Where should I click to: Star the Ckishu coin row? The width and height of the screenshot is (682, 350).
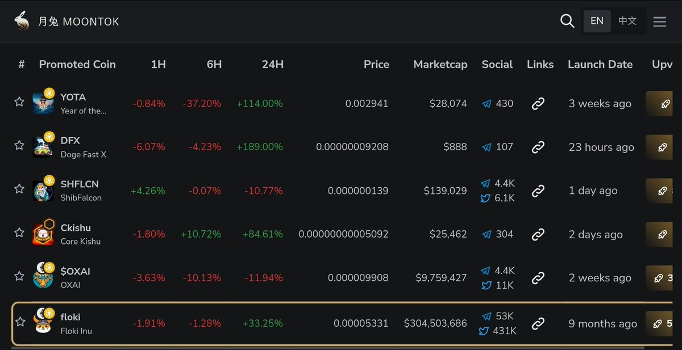[x=19, y=232]
